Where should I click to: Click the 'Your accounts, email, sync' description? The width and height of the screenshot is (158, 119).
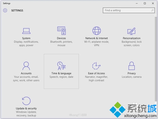pos(26,79)
